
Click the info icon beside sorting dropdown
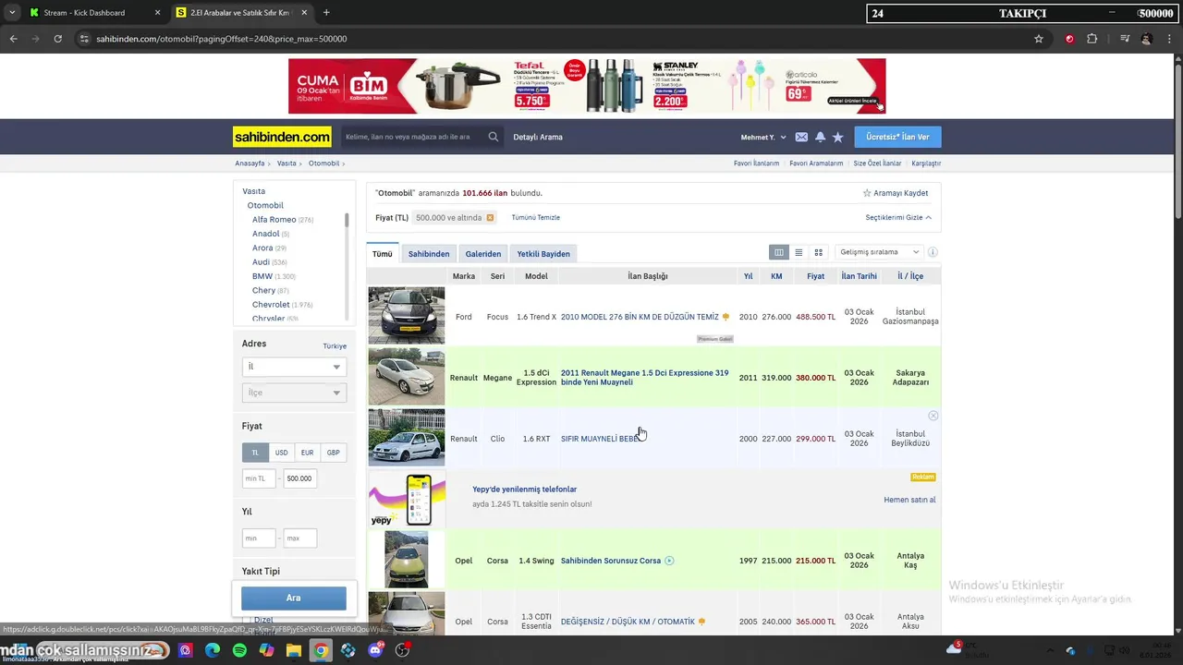click(933, 252)
